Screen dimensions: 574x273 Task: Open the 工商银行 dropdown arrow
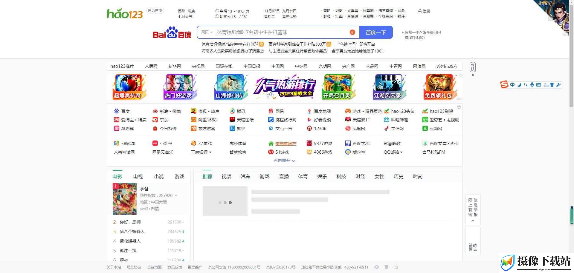[x=210, y=152]
